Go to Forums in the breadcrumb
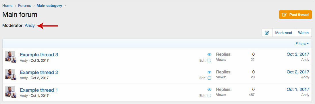 point(24,6)
